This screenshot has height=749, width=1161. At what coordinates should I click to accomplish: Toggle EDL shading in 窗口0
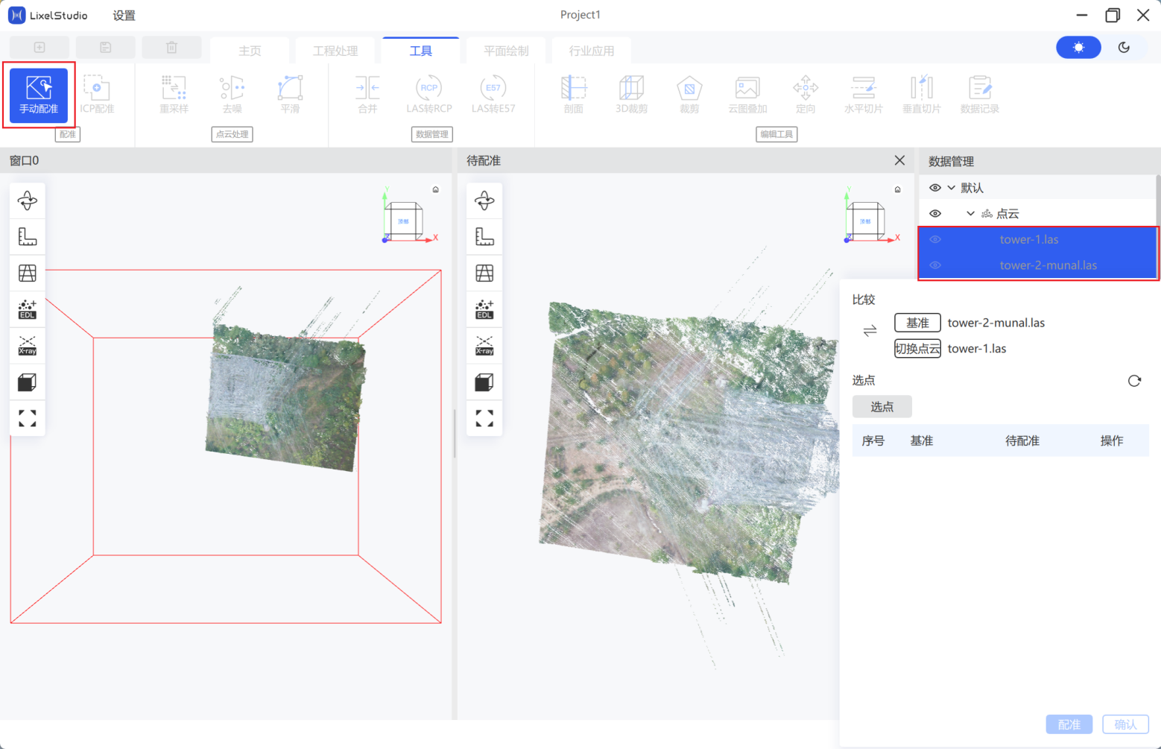tap(28, 309)
